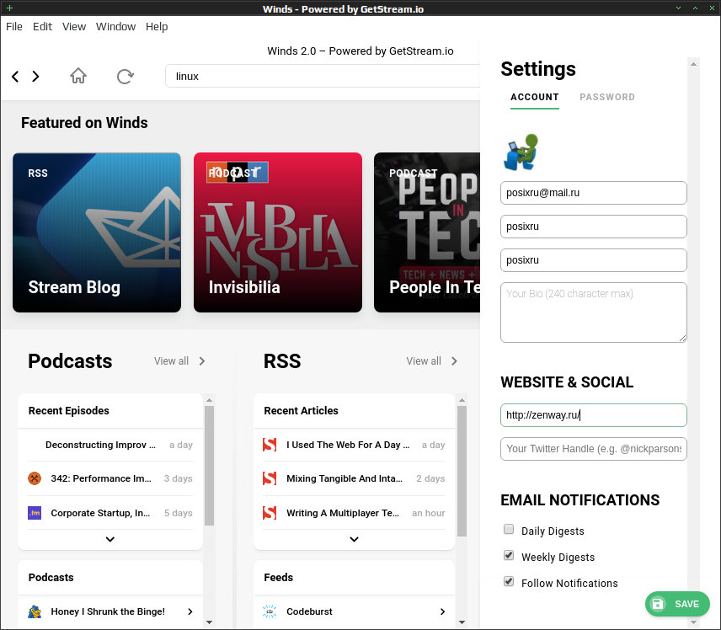Open the Invisibilia featured podcast card

click(x=278, y=232)
